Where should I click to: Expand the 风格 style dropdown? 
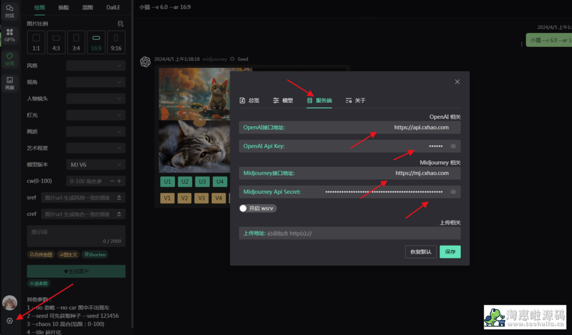point(96,66)
